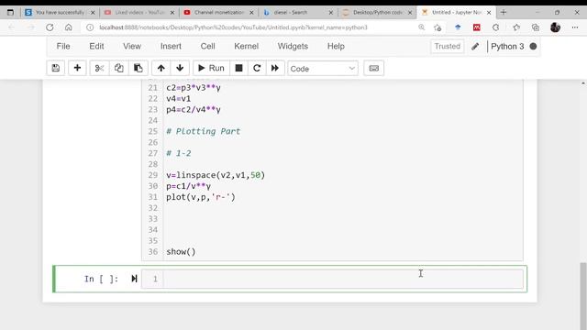The image size is (587, 330).
Task: Open the Kernel menu
Action: pos(247,46)
